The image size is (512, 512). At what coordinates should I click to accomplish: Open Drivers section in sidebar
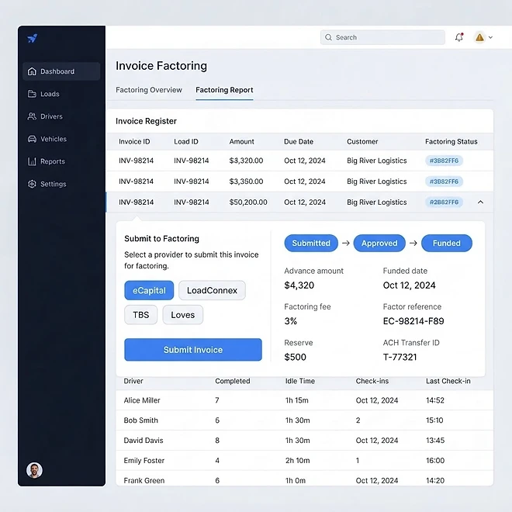click(x=61, y=116)
